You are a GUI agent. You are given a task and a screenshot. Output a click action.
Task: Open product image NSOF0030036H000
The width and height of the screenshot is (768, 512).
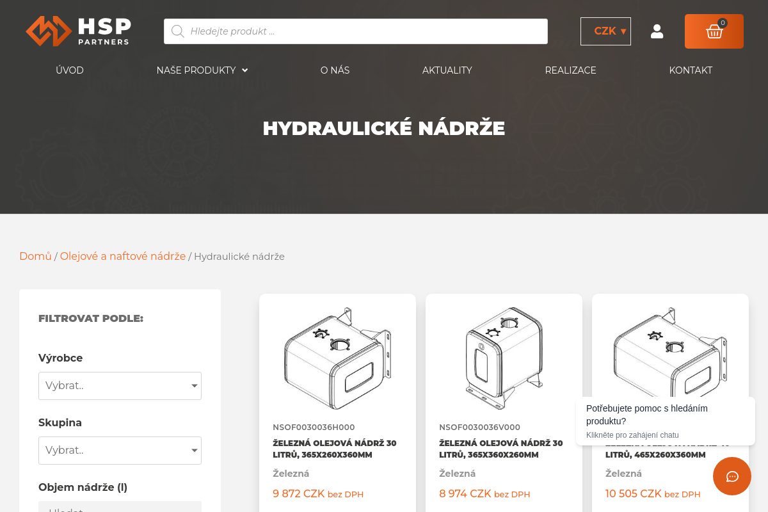pos(337,358)
